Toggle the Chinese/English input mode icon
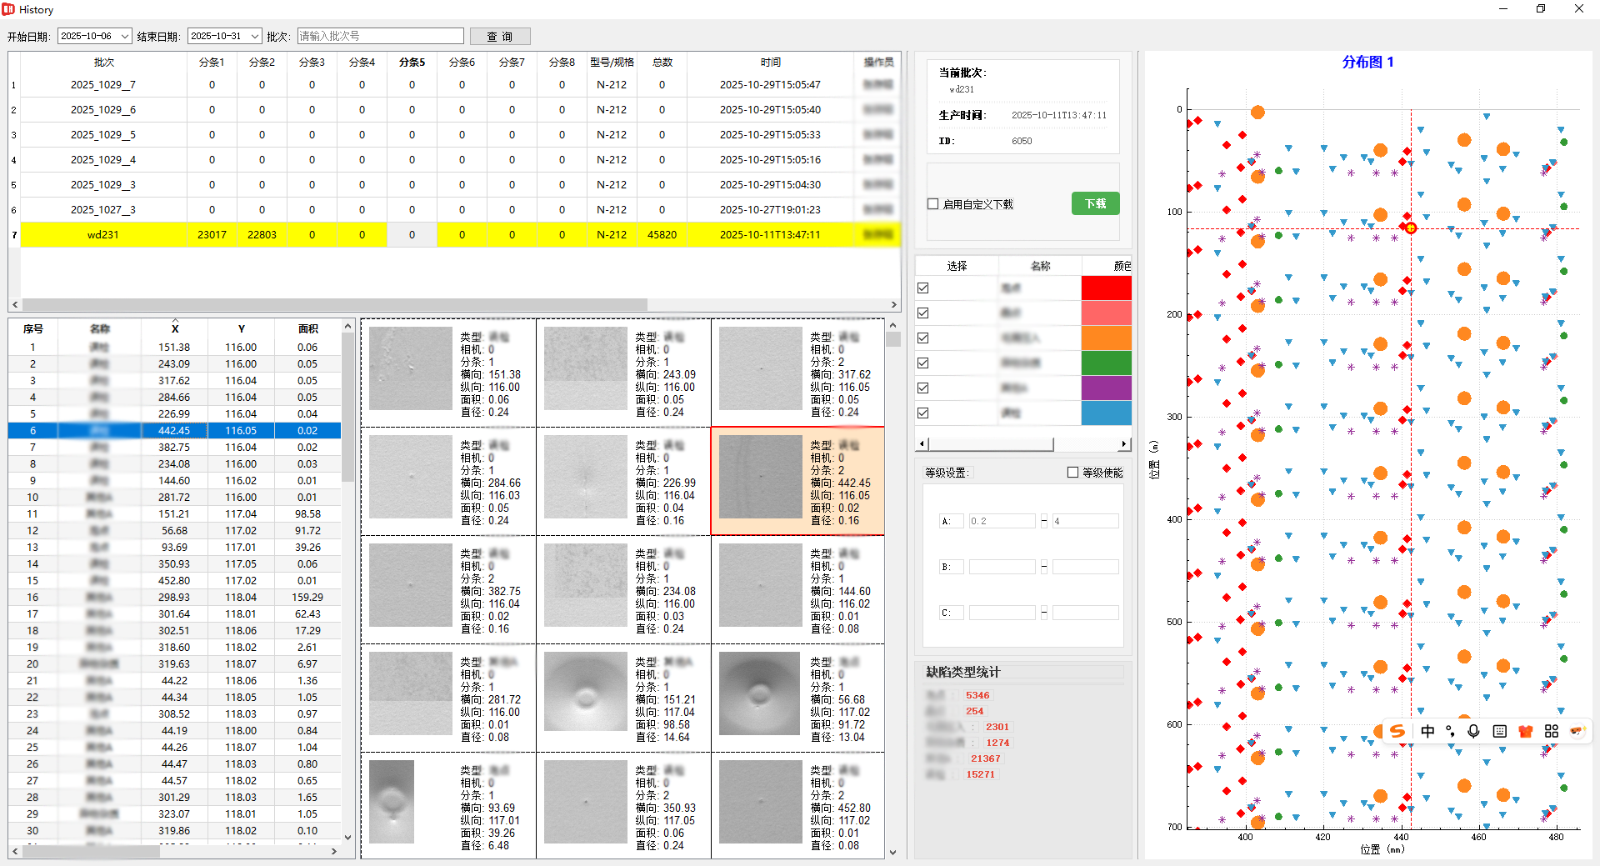The width and height of the screenshot is (1600, 866). [x=1427, y=731]
